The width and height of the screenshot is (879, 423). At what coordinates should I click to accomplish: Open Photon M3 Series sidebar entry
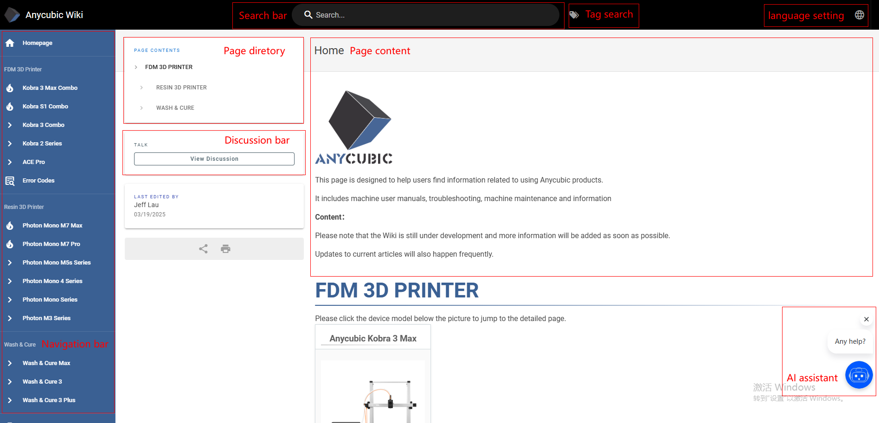(46, 318)
